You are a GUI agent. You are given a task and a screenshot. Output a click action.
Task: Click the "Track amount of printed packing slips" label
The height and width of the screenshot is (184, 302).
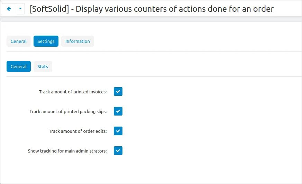[68, 112]
